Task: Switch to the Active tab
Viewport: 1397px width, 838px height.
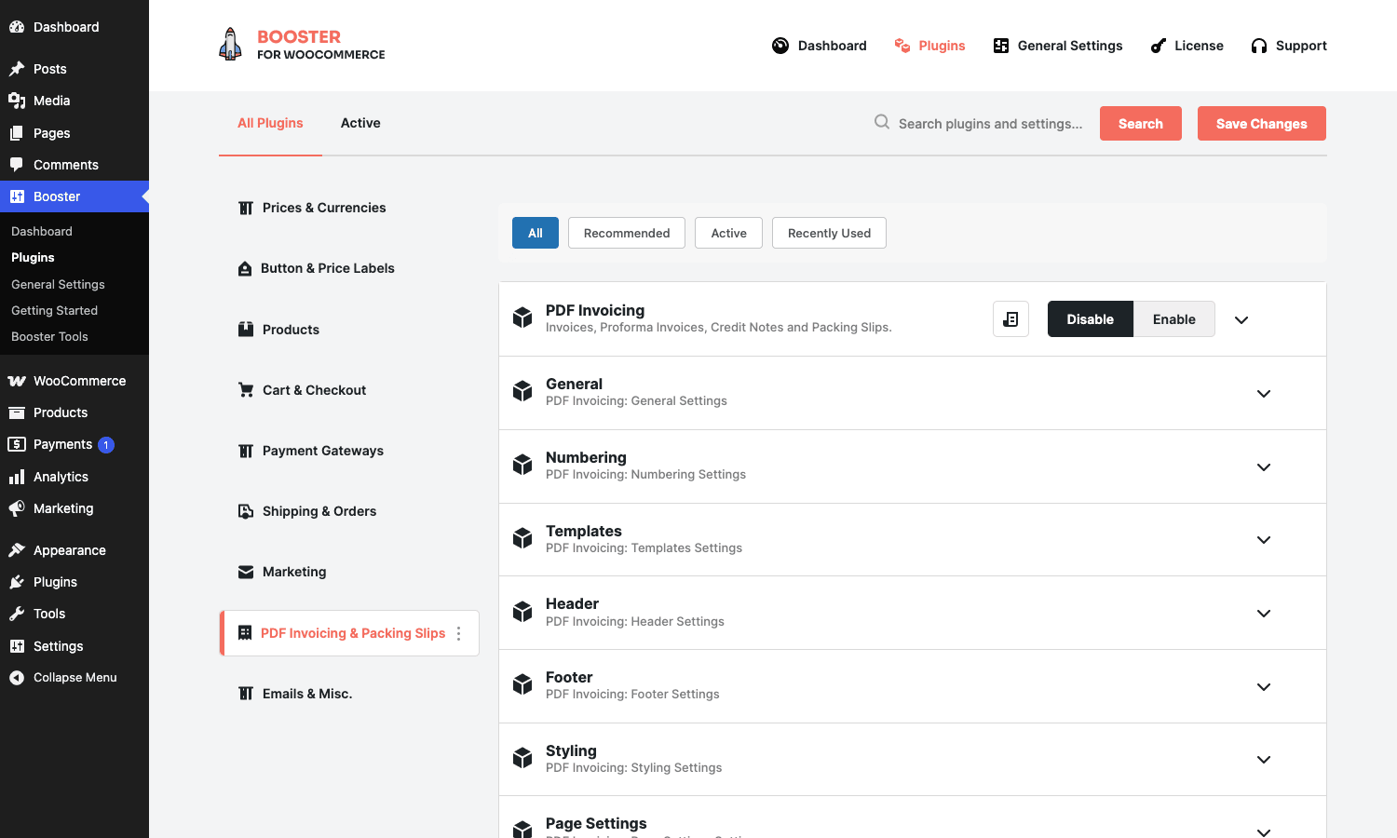Action: click(360, 123)
